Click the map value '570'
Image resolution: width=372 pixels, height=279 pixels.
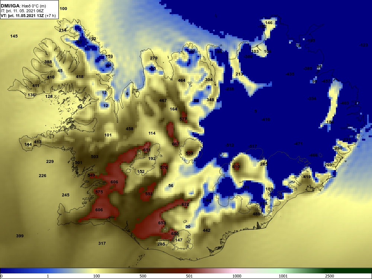point(164,167)
